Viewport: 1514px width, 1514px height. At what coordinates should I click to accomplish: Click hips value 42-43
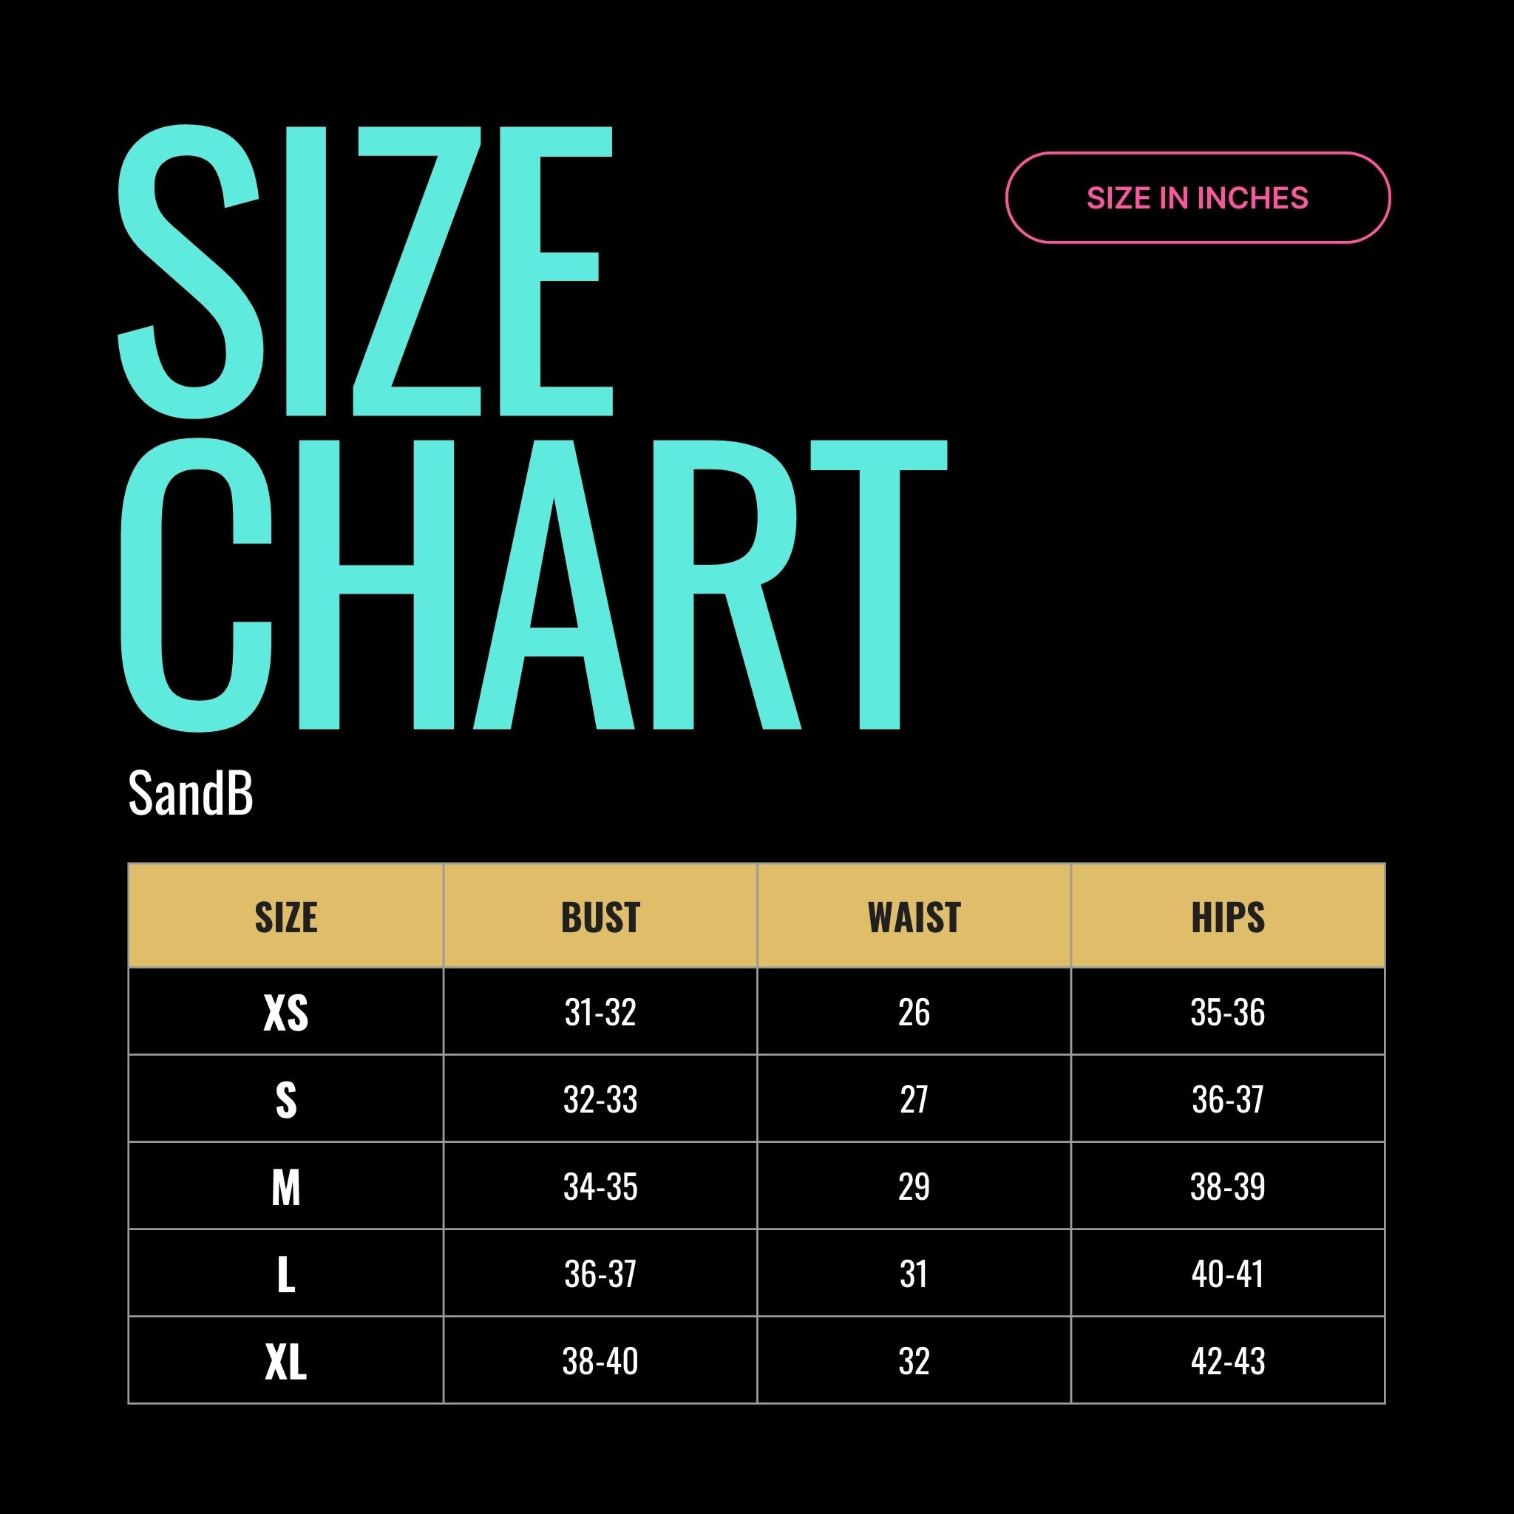[1228, 1361]
